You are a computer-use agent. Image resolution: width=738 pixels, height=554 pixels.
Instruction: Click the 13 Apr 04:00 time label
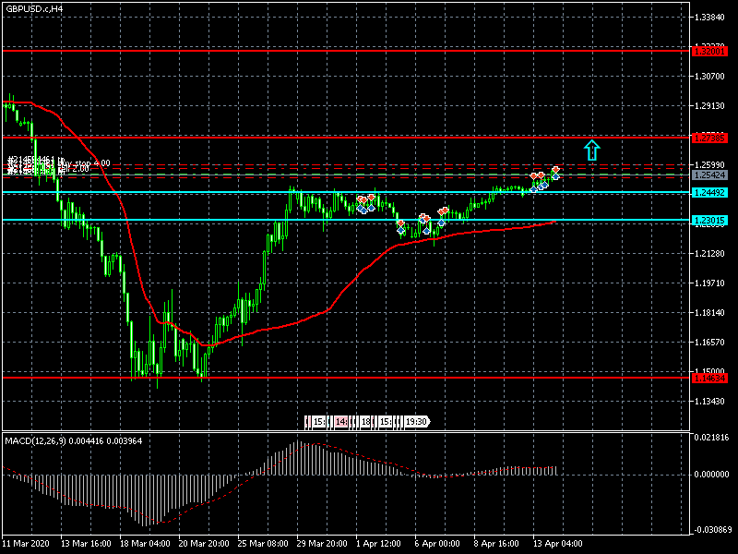(x=558, y=543)
